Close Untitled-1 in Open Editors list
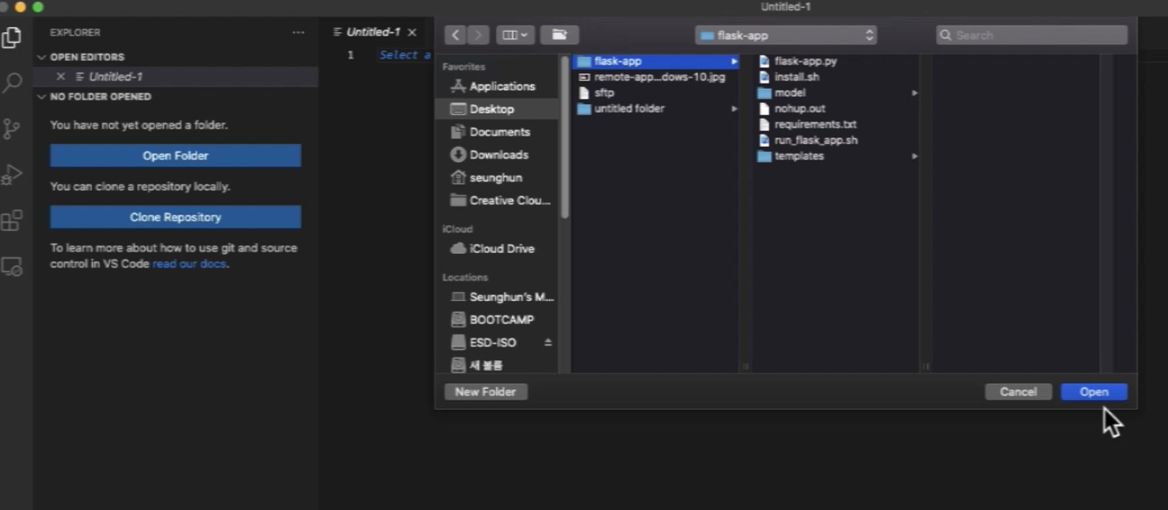 (61, 76)
